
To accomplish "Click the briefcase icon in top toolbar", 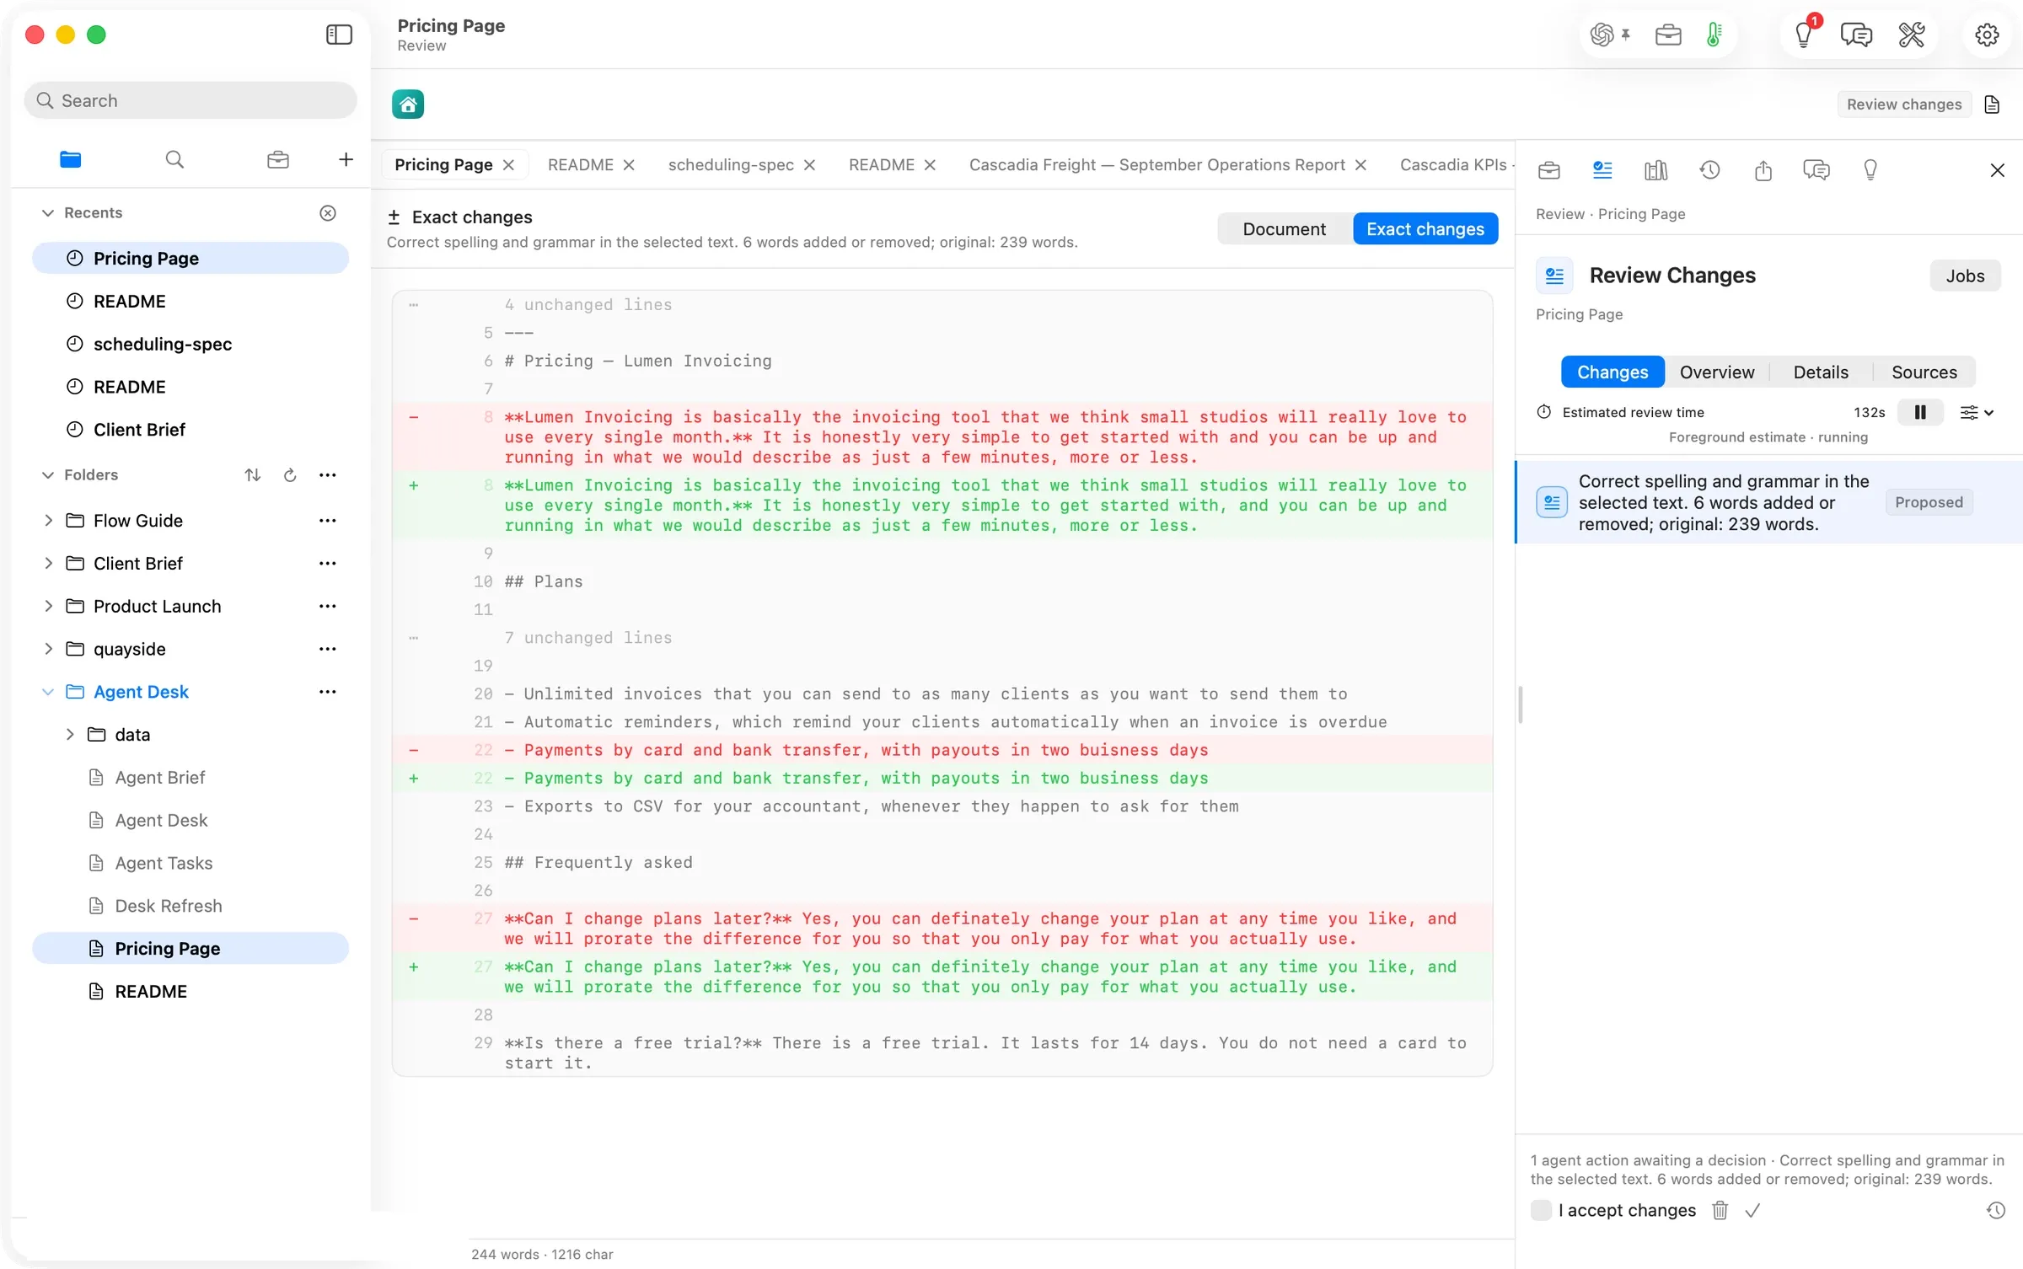I will [x=1668, y=35].
